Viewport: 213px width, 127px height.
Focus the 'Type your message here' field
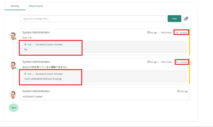(93, 19)
